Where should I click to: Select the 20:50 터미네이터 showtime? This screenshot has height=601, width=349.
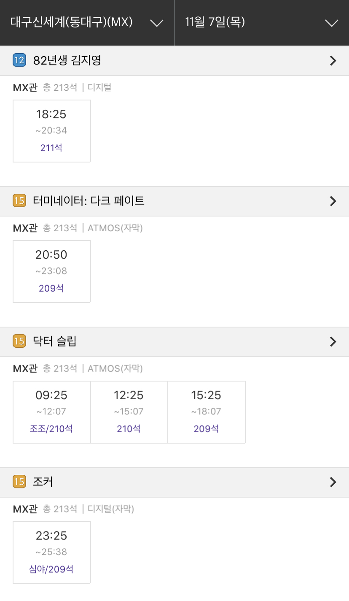tap(52, 271)
